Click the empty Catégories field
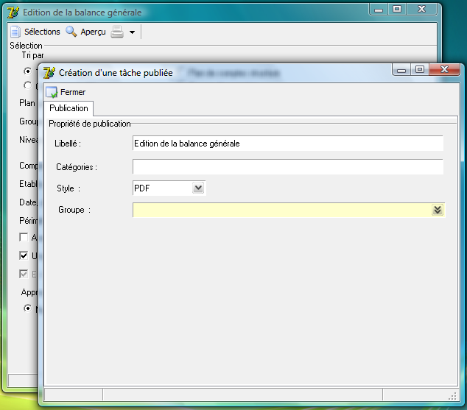The image size is (467, 410). 288,166
